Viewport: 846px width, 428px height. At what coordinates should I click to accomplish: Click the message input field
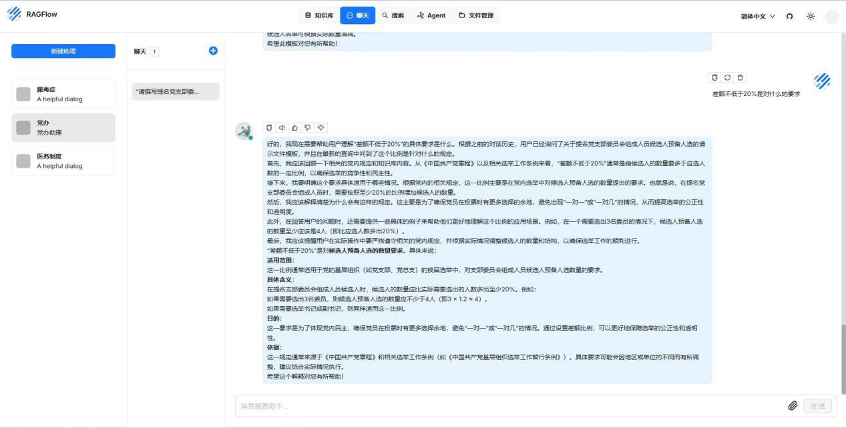click(x=507, y=406)
